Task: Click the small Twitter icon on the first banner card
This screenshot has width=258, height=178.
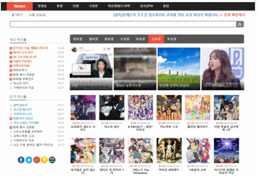Action: click(109, 49)
